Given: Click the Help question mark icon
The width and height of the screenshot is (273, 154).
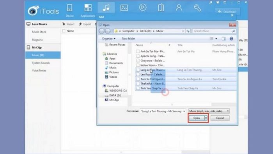Looking at the screenshot, I should coord(231,39).
